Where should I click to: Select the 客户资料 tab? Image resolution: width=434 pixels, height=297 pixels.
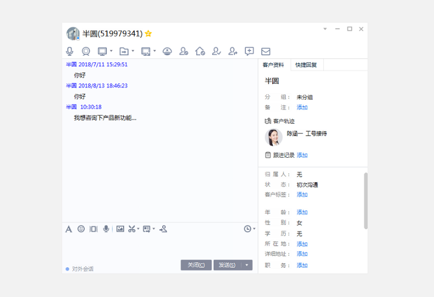[x=273, y=64]
